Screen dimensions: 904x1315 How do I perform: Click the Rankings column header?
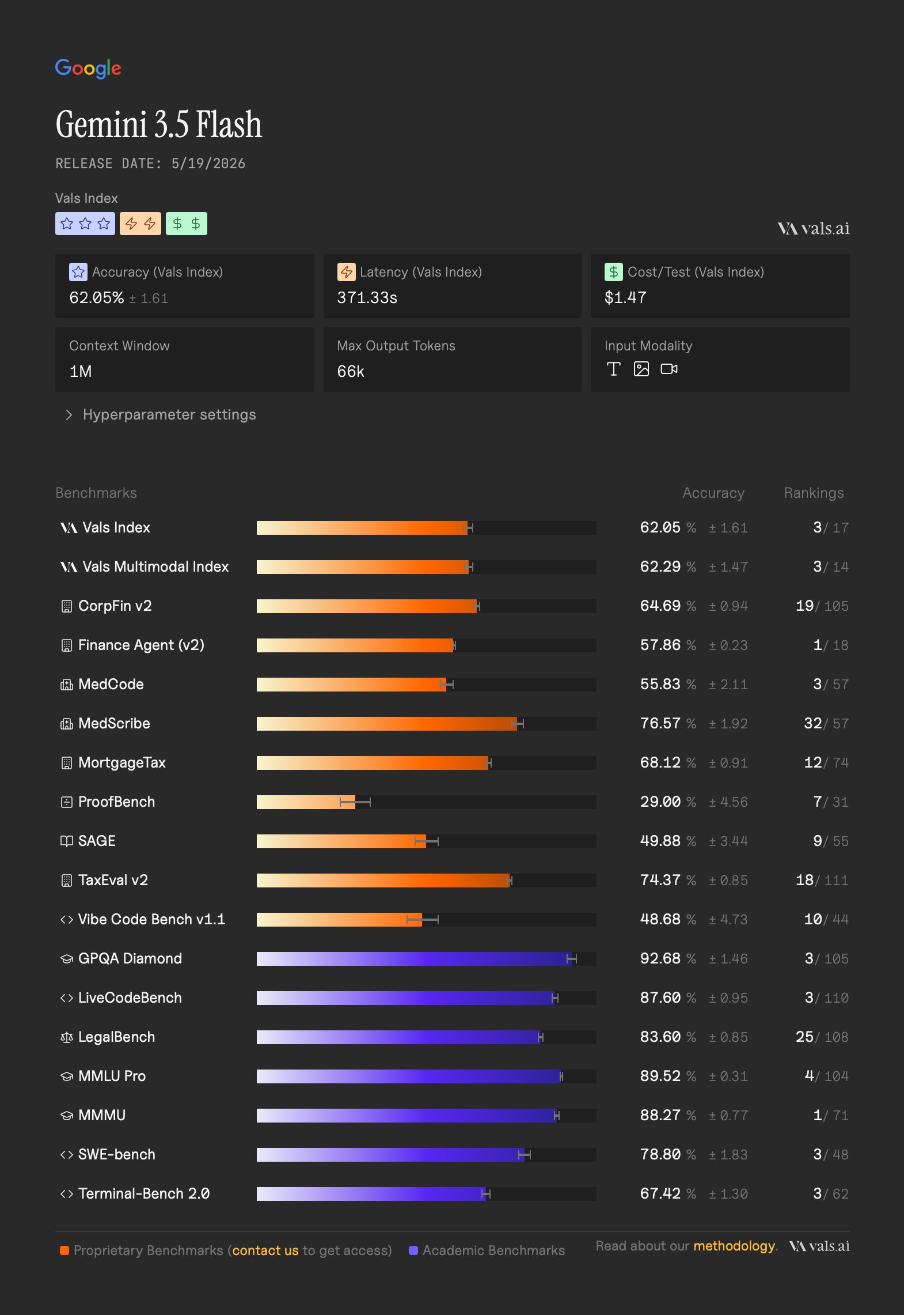pyautogui.click(x=814, y=493)
